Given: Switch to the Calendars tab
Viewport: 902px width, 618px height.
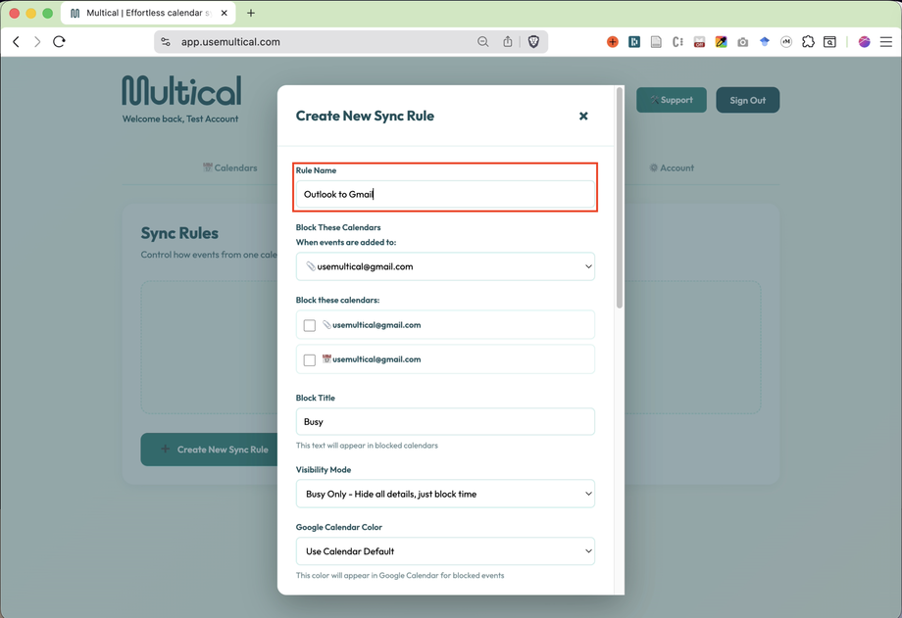Looking at the screenshot, I should (x=230, y=167).
